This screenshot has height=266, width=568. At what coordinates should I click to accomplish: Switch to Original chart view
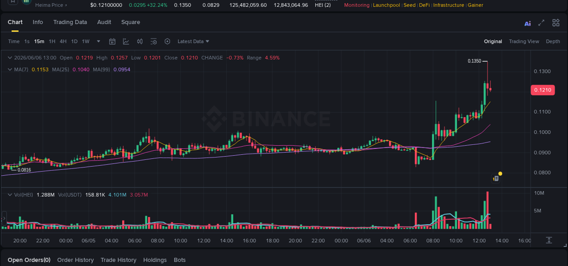click(x=493, y=41)
